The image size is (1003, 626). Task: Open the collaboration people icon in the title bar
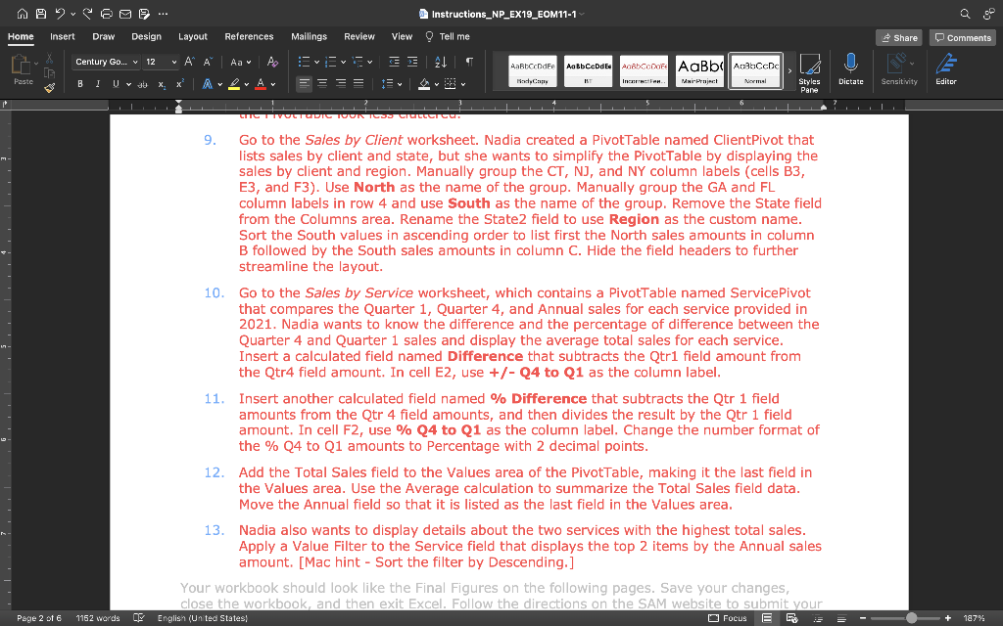coord(989,14)
